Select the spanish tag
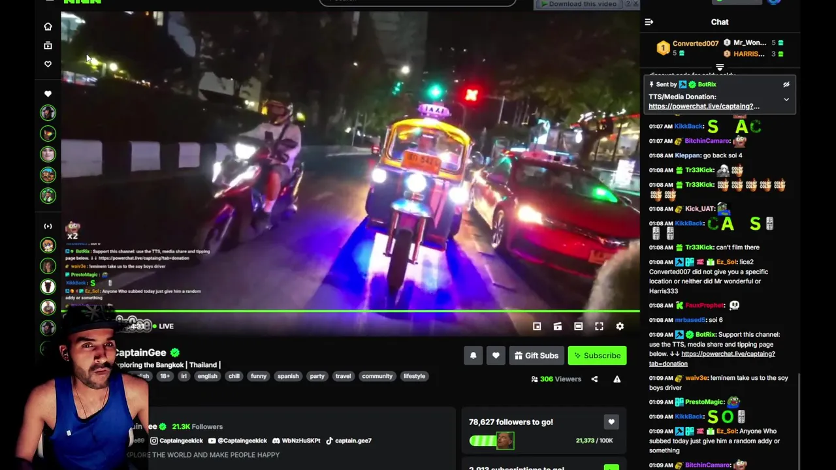Viewport: 836px width, 470px height. click(x=288, y=376)
